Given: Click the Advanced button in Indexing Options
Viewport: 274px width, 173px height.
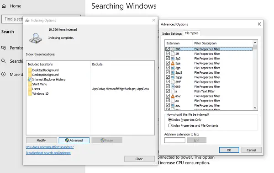Looking at the screenshot, I should [x=74, y=140].
